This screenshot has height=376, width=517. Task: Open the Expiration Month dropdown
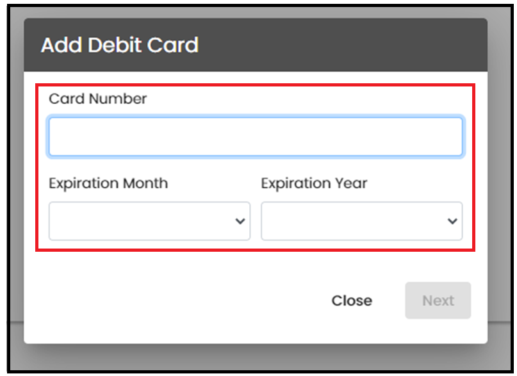pyautogui.click(x=149, y=221)
